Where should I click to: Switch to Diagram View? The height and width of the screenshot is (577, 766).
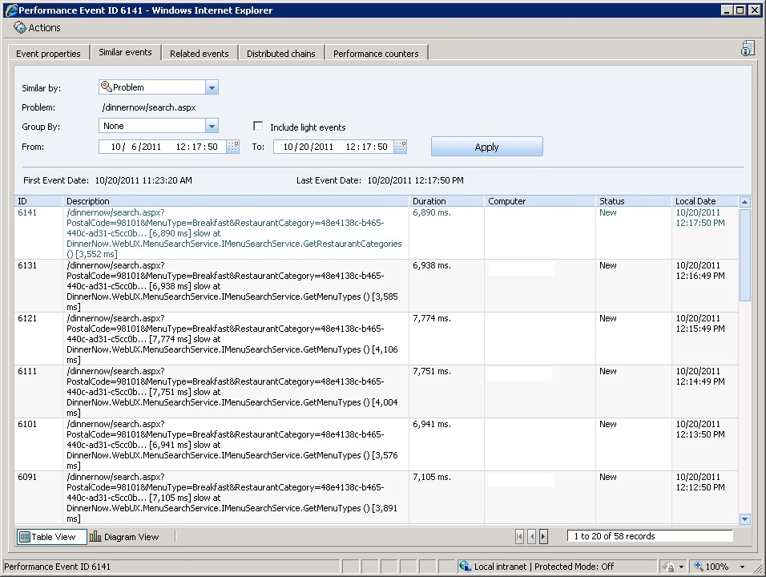coord(125,536)
